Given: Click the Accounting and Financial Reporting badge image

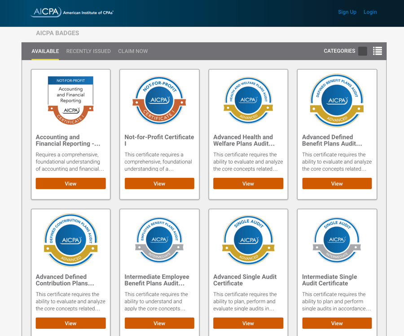Looking at the screenshot, I should pyautogui.click(x=70, y=100).
